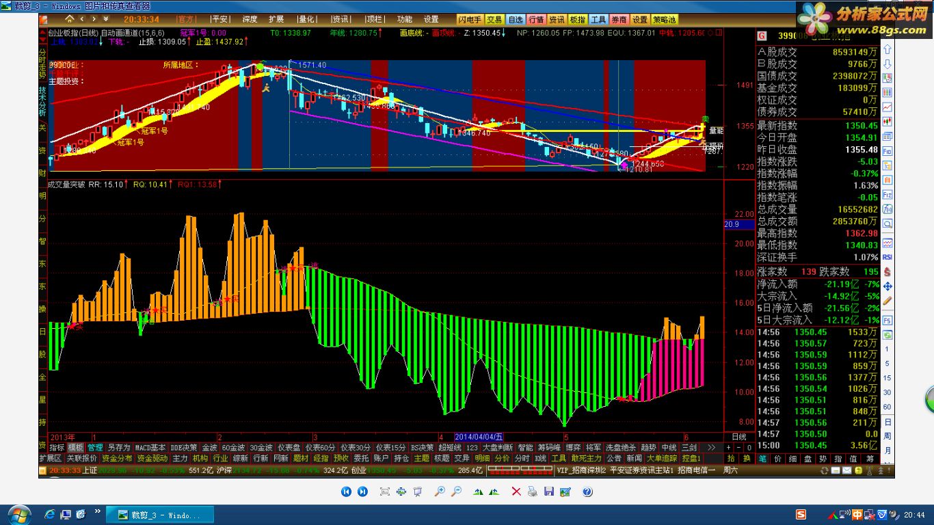Select the 大单追踪 bottom tab
This screenshot has width=934, height=525.
[662, 458]
